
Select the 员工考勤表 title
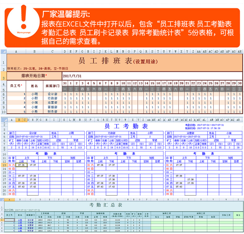pyautogui.click(x=126, y=126)
